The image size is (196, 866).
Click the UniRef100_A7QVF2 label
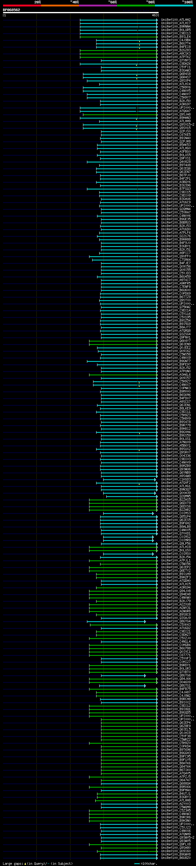(x=176, y=483)
